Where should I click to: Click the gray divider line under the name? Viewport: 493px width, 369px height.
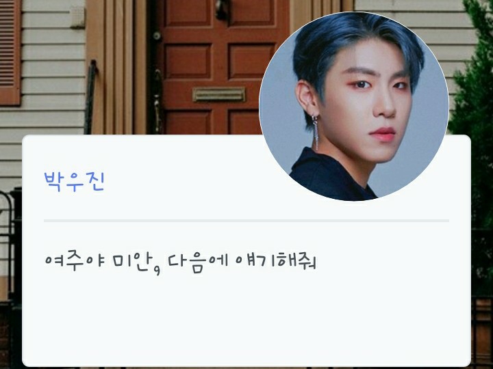tap(246, 221)
